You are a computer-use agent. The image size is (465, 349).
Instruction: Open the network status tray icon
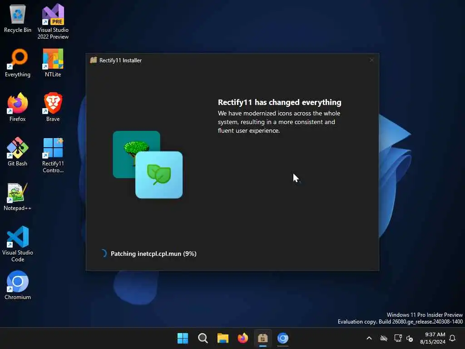tap(398, 338)
